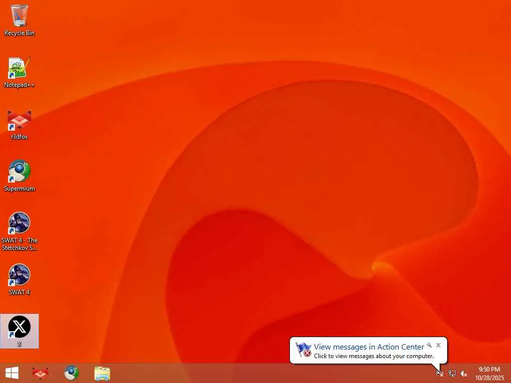
Task: Click 'Click to view messages about your computer' text
Action: click(x=374, y=356)
